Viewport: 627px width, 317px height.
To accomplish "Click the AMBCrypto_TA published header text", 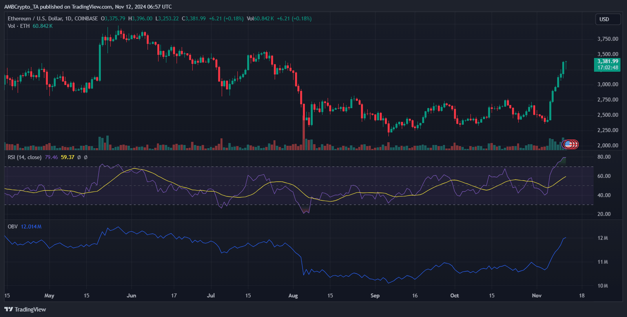I will [88, 7].
